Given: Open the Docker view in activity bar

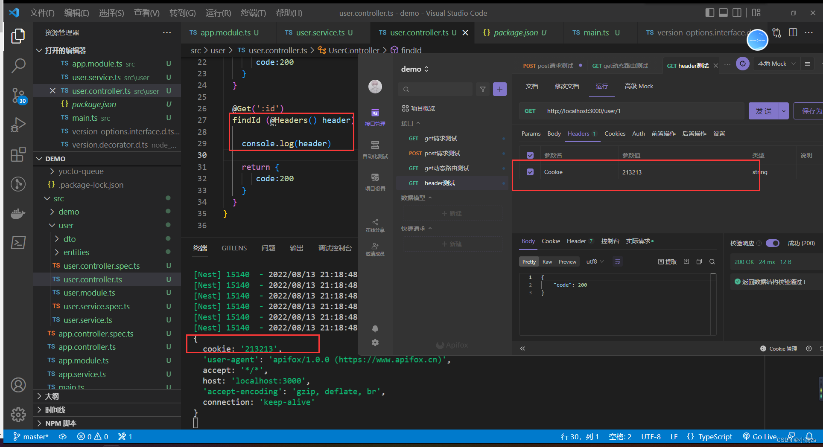Looking at the screenshot, I should [18, 213].
